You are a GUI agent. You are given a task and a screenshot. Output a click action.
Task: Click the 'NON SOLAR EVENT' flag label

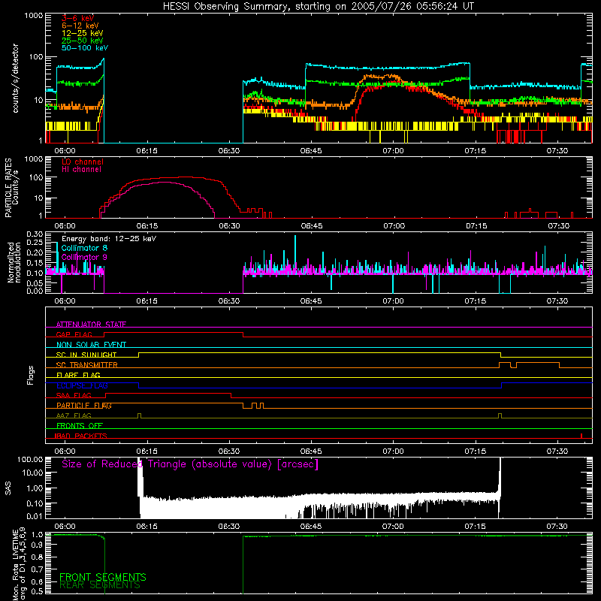pyautogui.click(x=91, y=345)
